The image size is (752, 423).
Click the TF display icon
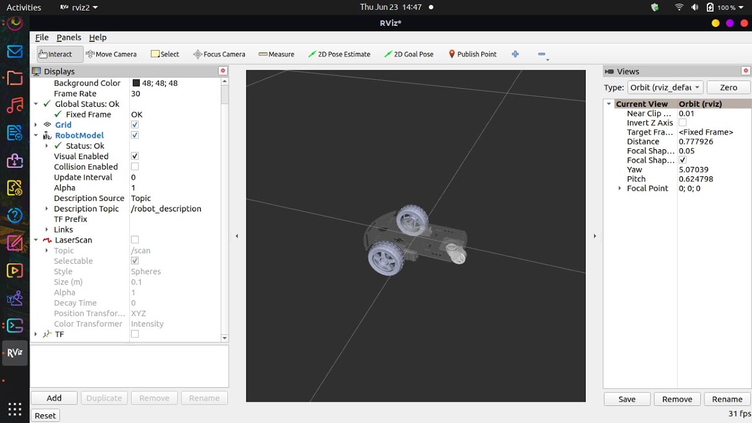pyautogui.click(x=48, y=334)
